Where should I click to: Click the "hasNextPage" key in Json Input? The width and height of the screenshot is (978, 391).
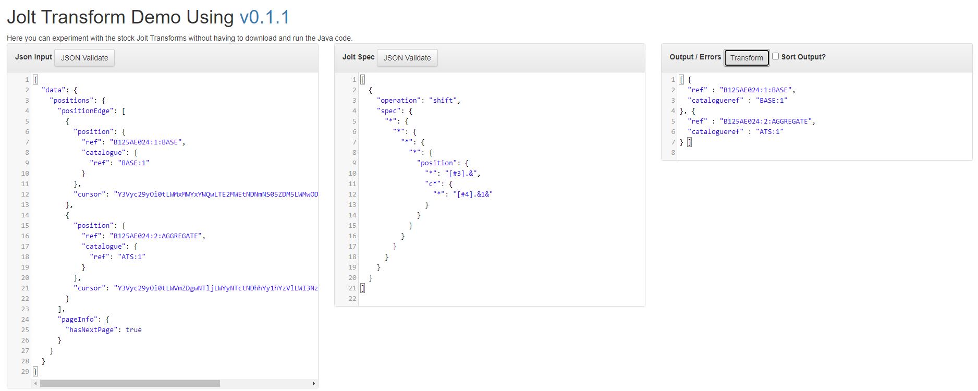(x=92, y=329)
